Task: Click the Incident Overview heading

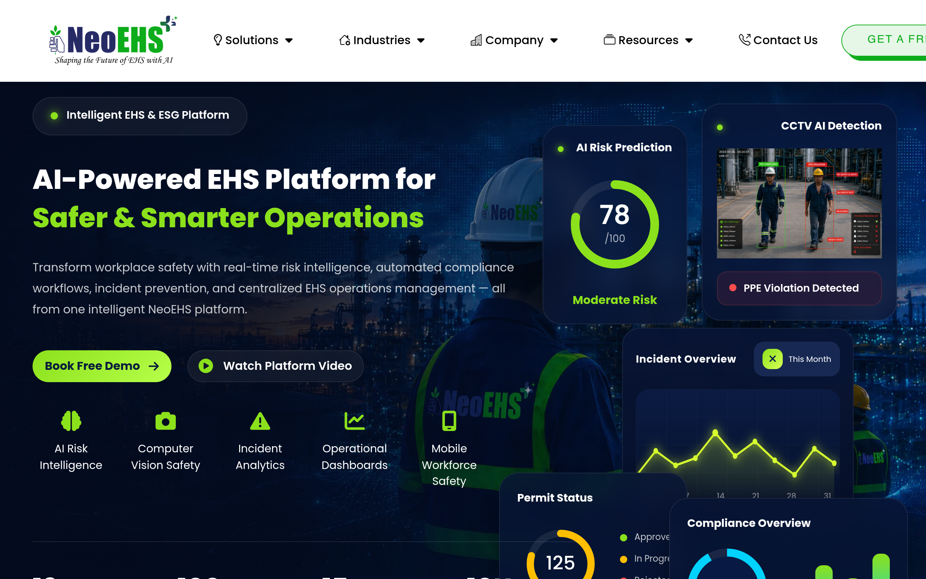Action: (686, 359)
